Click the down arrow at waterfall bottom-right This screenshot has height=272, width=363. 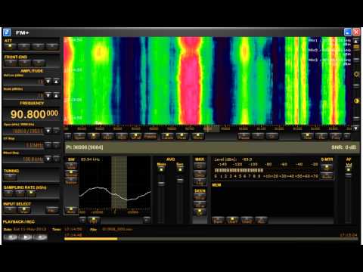[x=355, y=128]
